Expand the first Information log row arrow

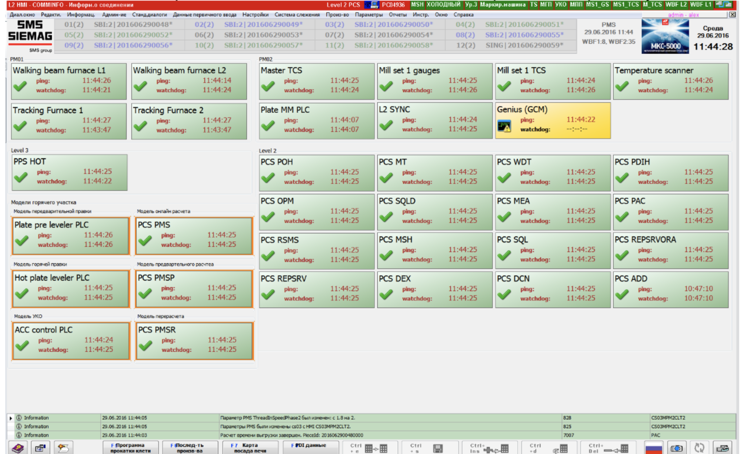11,418
